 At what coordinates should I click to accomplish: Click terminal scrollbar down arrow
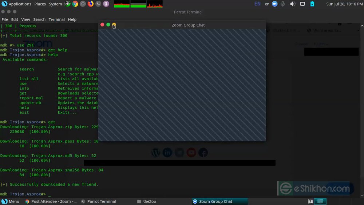(x=362, y=196)
